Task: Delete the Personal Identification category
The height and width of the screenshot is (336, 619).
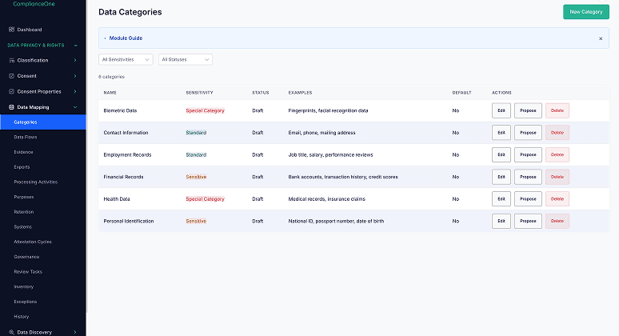Action: coord(557,221)
